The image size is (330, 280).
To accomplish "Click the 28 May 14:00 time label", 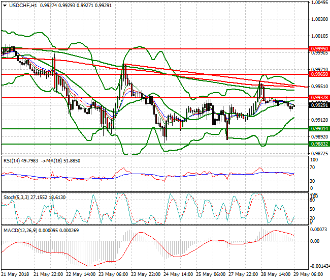I will pos(276,274).
